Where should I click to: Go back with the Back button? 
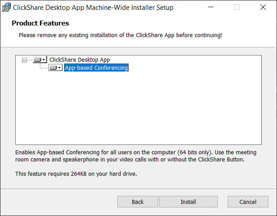point(138,202)
